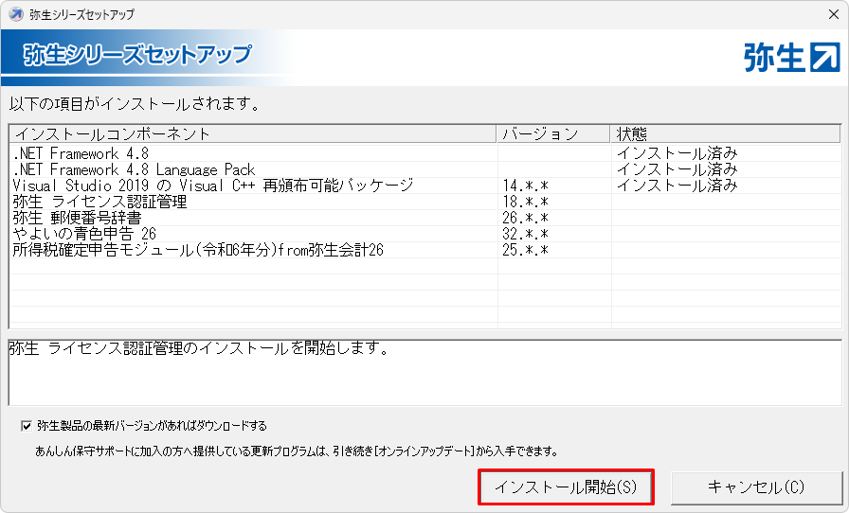Select the .NET Framework 4.8 Language Pack row
This screenshot has height=513, width=849.
(134, 169)
